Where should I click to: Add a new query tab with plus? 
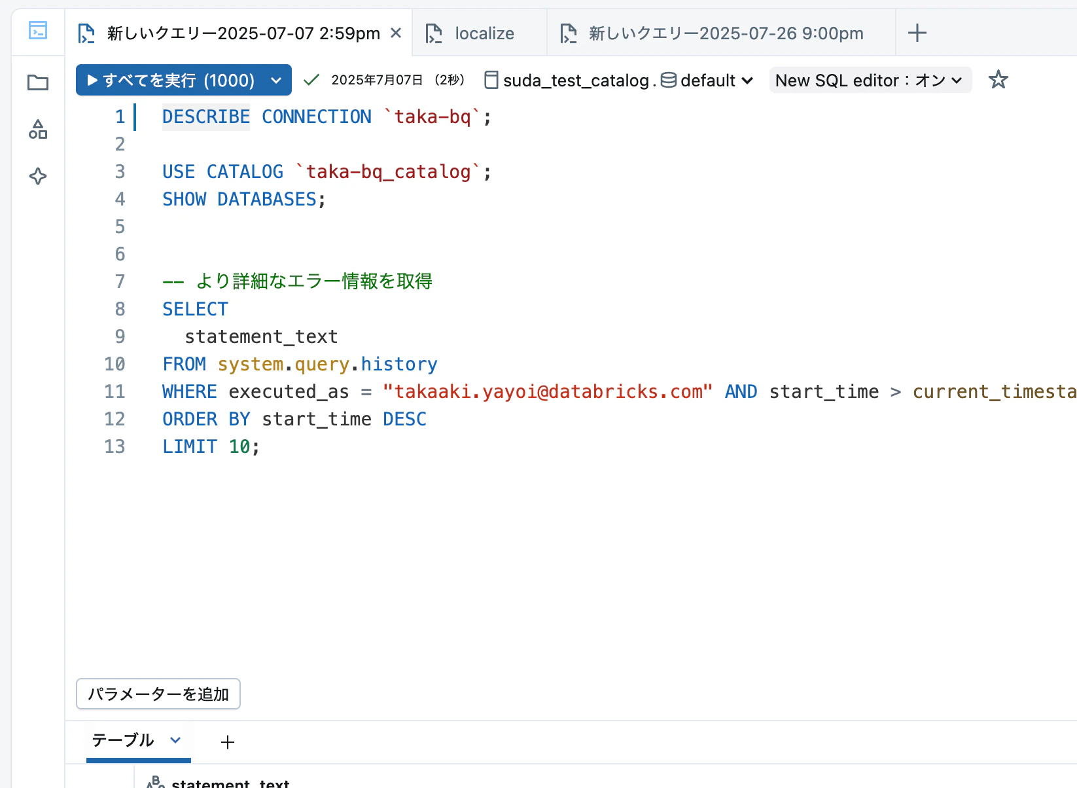pyautogui.click(x=917, y=33)
